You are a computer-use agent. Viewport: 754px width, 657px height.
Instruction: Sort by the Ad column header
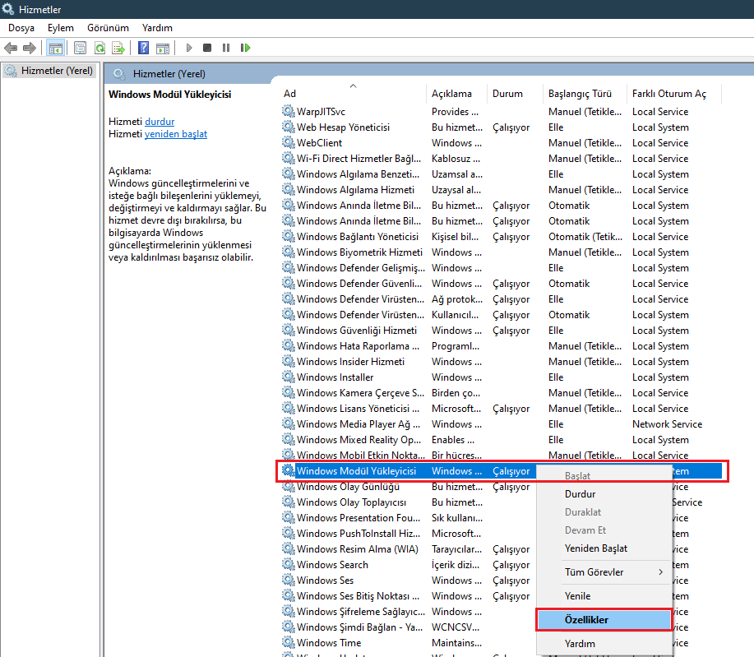[x=354, y=94]
